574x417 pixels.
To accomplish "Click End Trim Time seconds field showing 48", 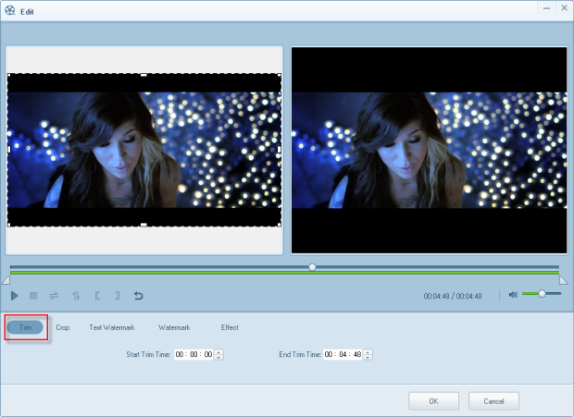I will (357, 354).
